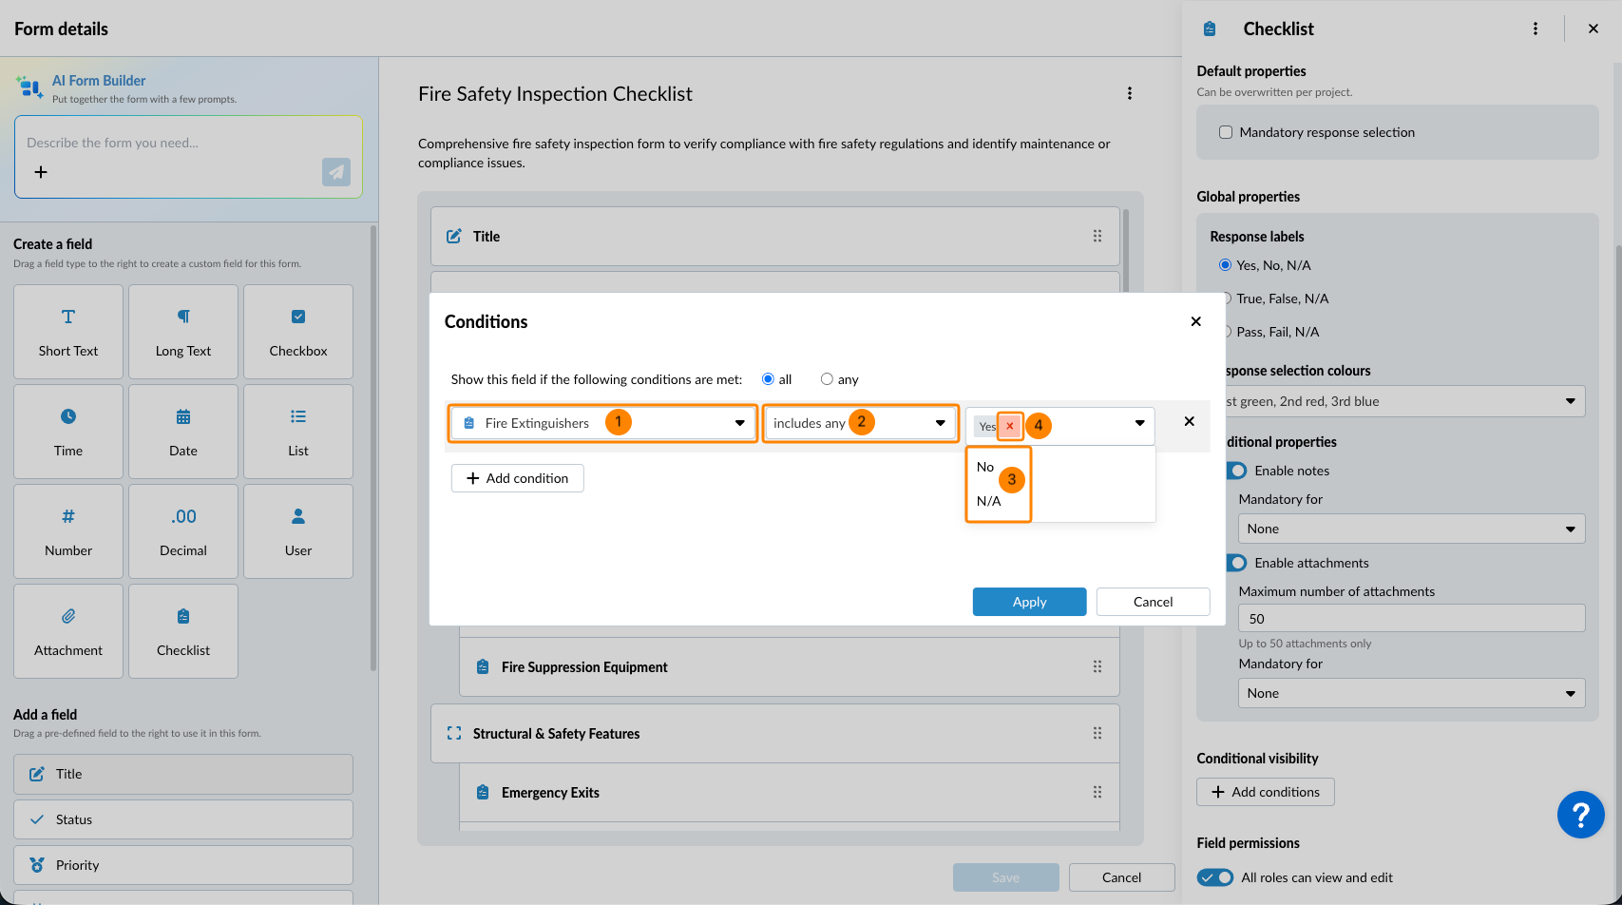Toggle All roles can view and edit

(x=1215, y=877)
